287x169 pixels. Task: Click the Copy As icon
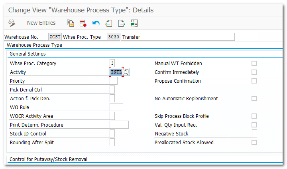click(x=71, y=23)
